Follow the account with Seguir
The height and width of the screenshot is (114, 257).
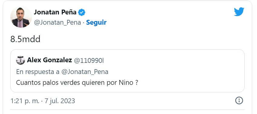96,23
